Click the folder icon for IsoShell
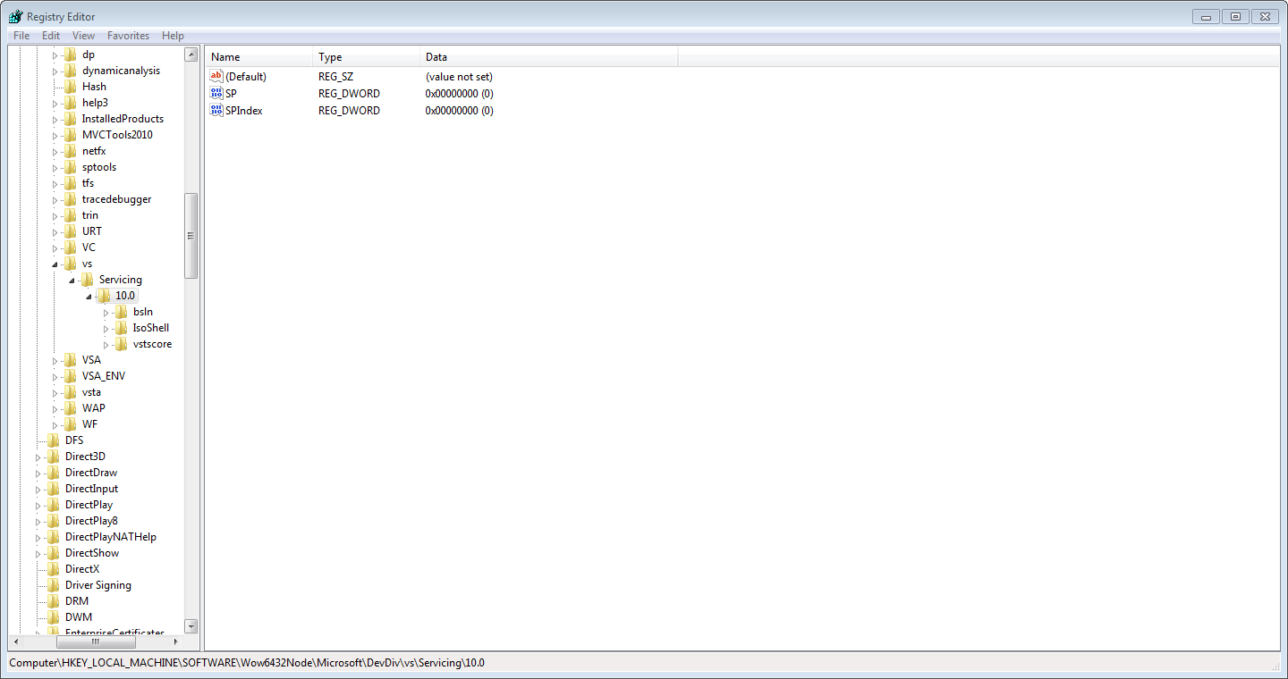The height and width of the screenshot is (679, 1288). [x=121, y=327]
